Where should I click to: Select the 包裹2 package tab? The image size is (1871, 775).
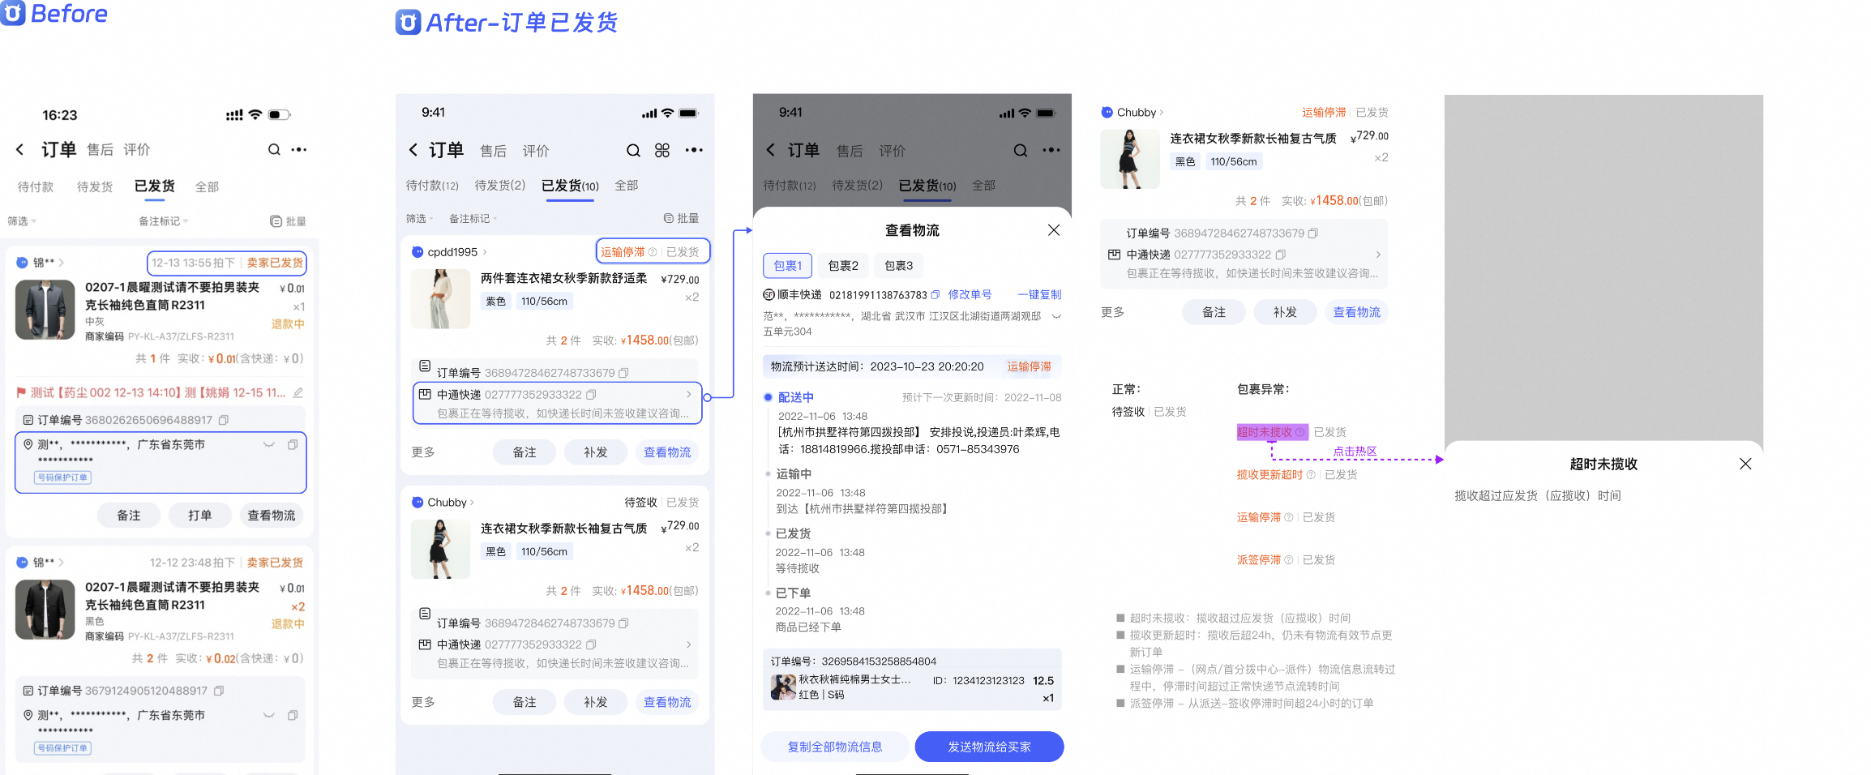(843, 265)
